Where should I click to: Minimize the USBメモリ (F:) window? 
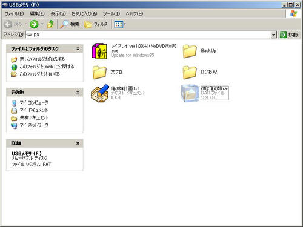click(285, 5)
